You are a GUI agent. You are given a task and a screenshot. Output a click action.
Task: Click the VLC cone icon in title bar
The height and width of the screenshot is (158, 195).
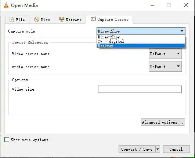tap(6, 5)
